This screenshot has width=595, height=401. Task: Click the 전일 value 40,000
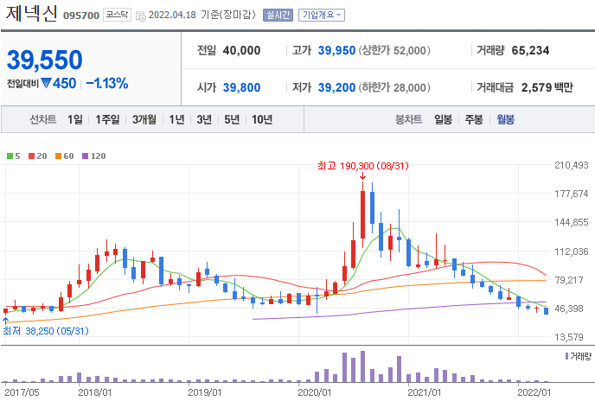[x=242, y=50]
